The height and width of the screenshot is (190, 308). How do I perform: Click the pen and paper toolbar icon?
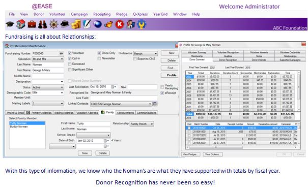click(x=87, y=24)
